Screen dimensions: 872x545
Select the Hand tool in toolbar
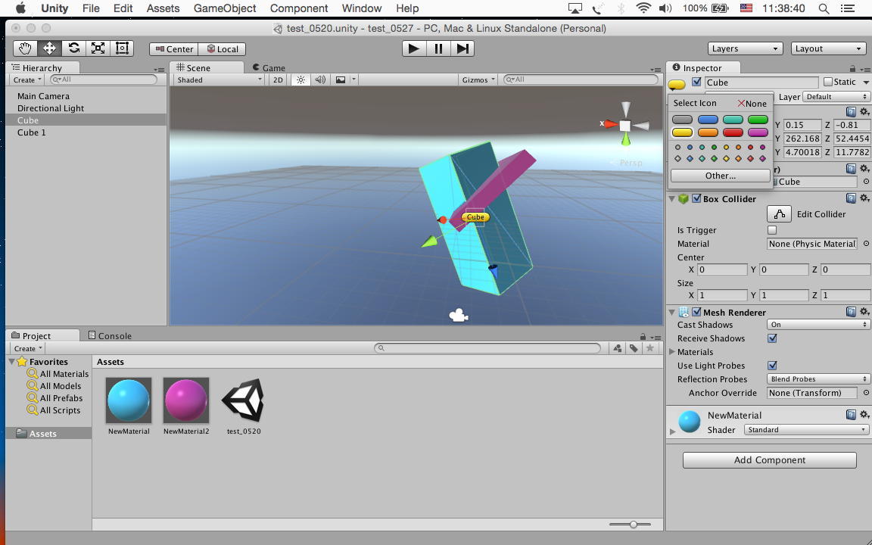pyautogui.click(x=25, y=48)
